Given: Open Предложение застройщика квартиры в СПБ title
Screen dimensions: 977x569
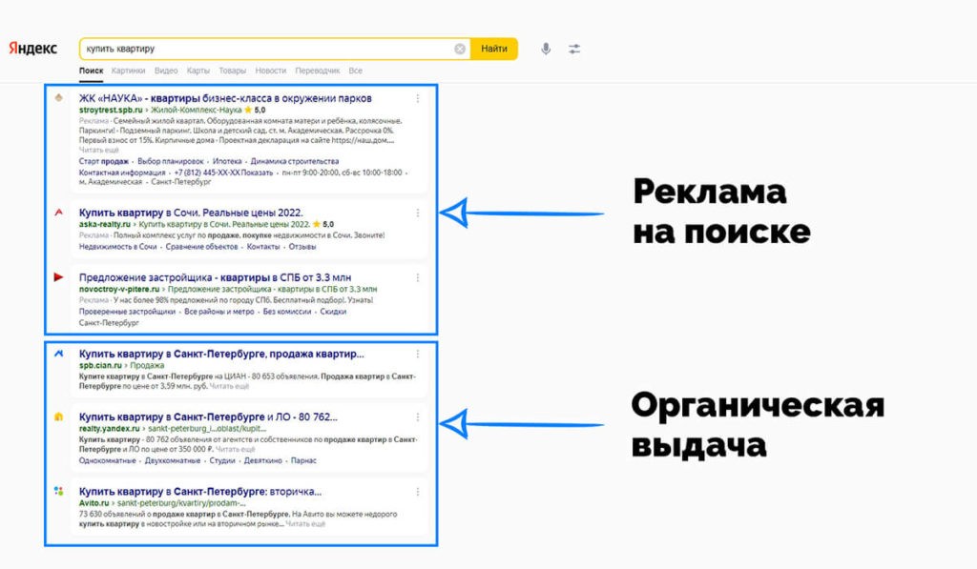Looking at the screenshot, I should (x=215, y=277).
